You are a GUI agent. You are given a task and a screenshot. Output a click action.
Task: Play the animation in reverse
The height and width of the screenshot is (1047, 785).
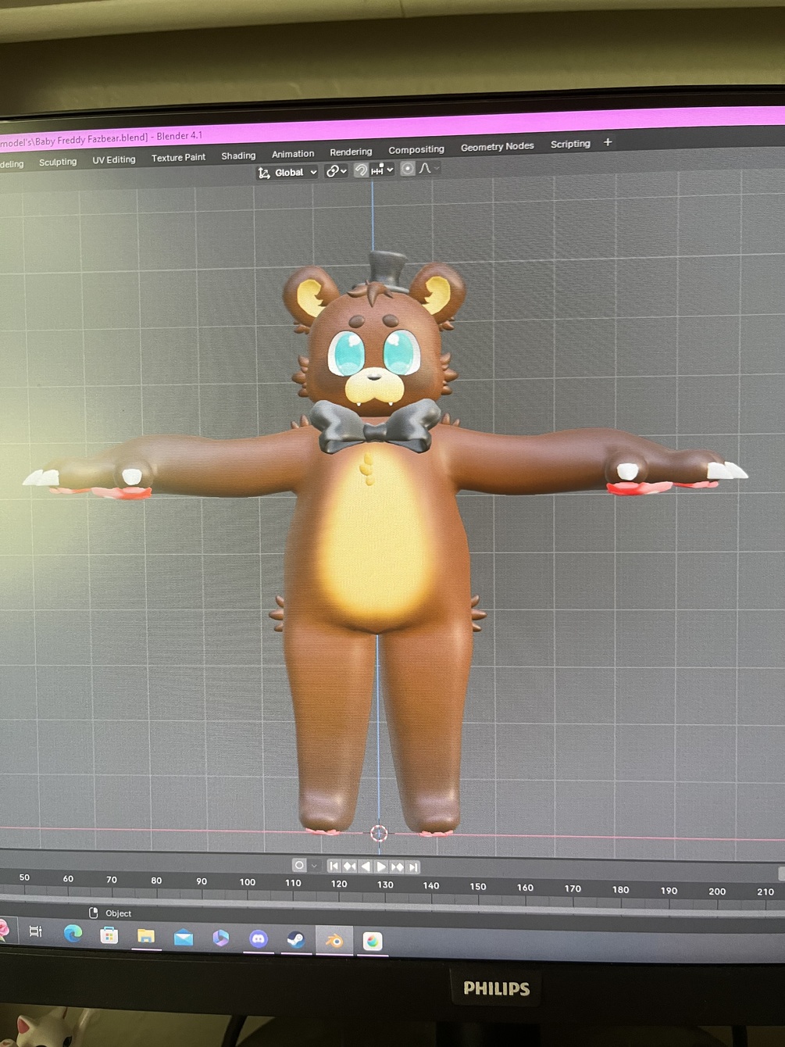coord(366,866)
